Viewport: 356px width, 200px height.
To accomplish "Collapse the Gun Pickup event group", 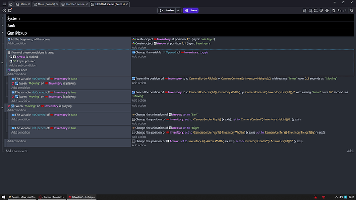I will pos(2,32).
